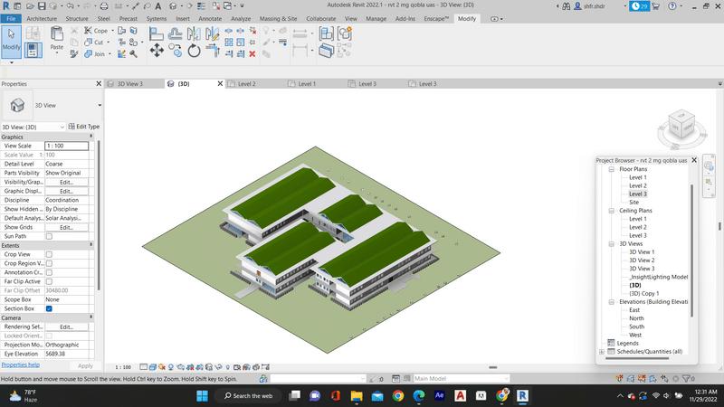Image resolution: width=724 pixels, height=407 pixels.
Task: Switch to the Level 2 view tab
Action: pos(246,84)
